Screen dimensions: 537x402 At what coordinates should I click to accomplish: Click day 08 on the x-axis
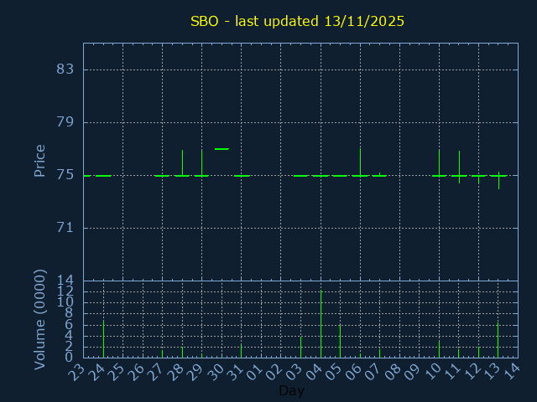[394, 372]
